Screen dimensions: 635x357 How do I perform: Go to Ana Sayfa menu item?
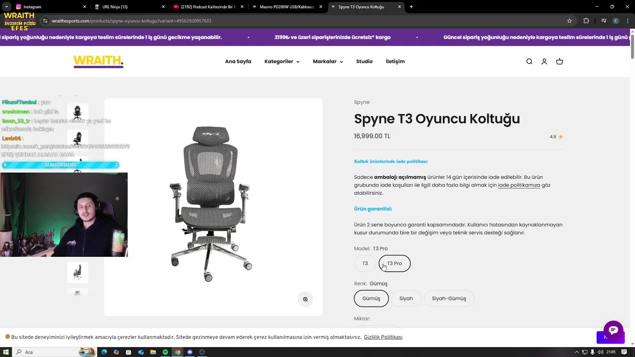tap(238, 61)
